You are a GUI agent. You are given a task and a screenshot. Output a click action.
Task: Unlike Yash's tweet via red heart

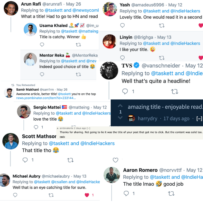(201, 25)
